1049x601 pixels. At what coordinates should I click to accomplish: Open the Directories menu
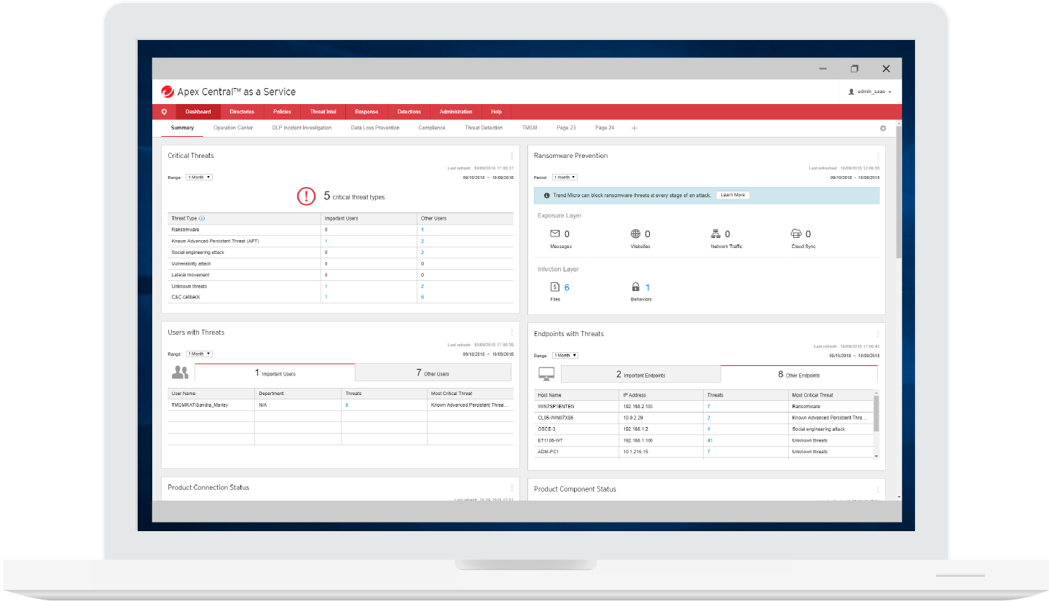click(242, 112)
